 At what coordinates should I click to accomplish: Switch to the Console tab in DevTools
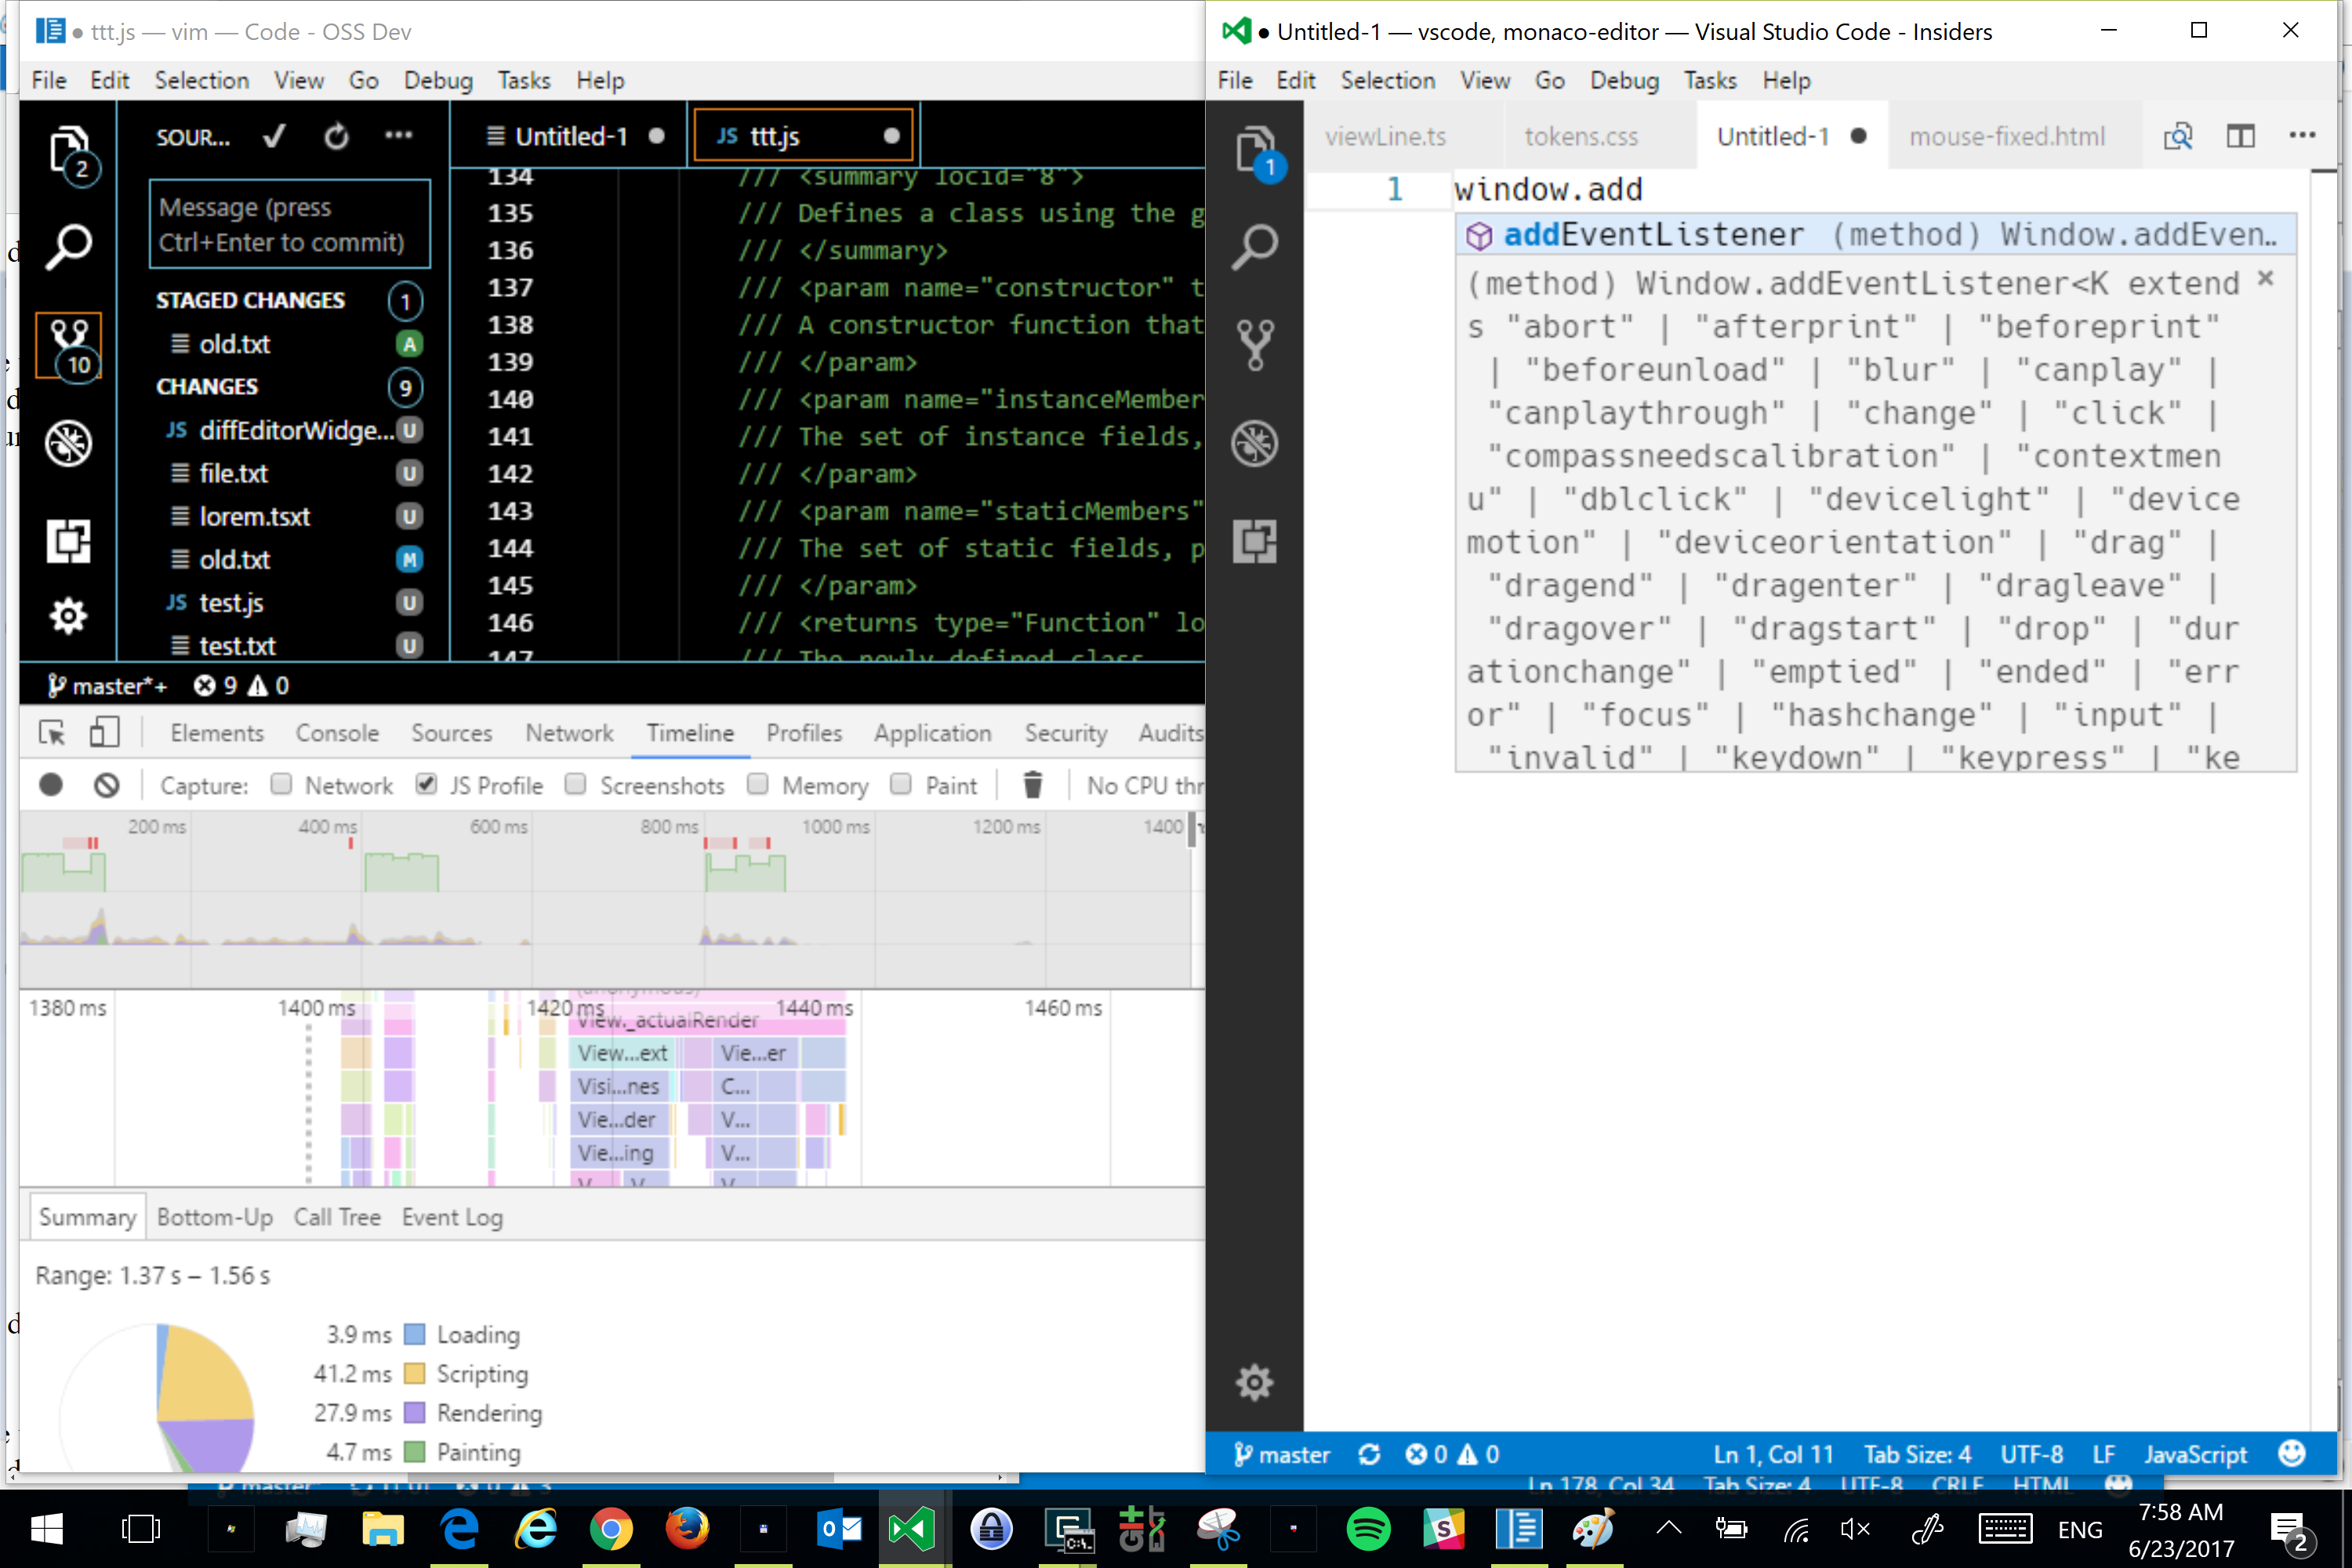click(x=337, y=733)
